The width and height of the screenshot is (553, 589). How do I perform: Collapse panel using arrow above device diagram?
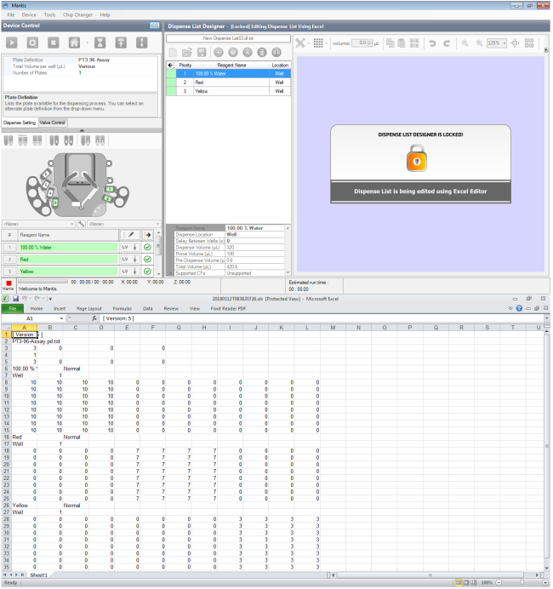click(x=81, y=130)
